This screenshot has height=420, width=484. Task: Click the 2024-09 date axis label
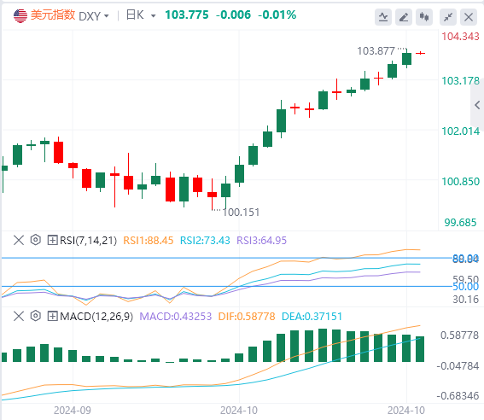73,411
